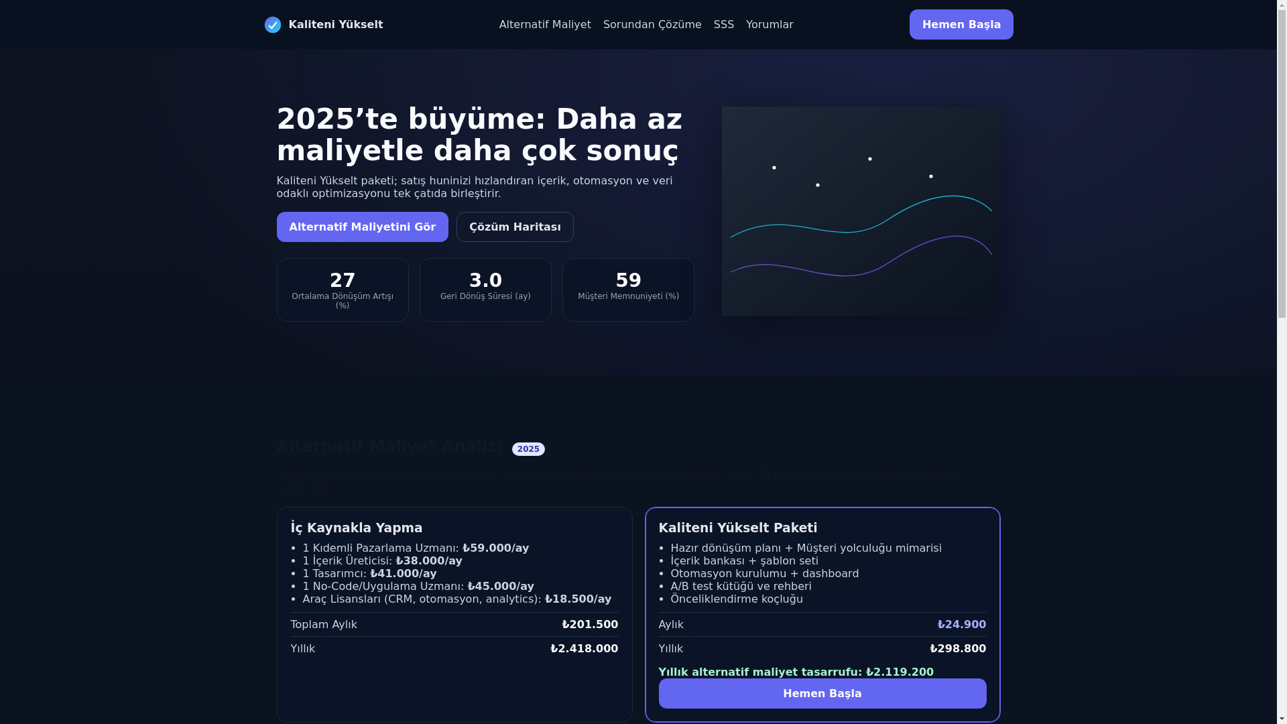The image size is (1287, 724).
Task: Click the İç Kaynakla Yapma card title
Action: coord(356,528)
